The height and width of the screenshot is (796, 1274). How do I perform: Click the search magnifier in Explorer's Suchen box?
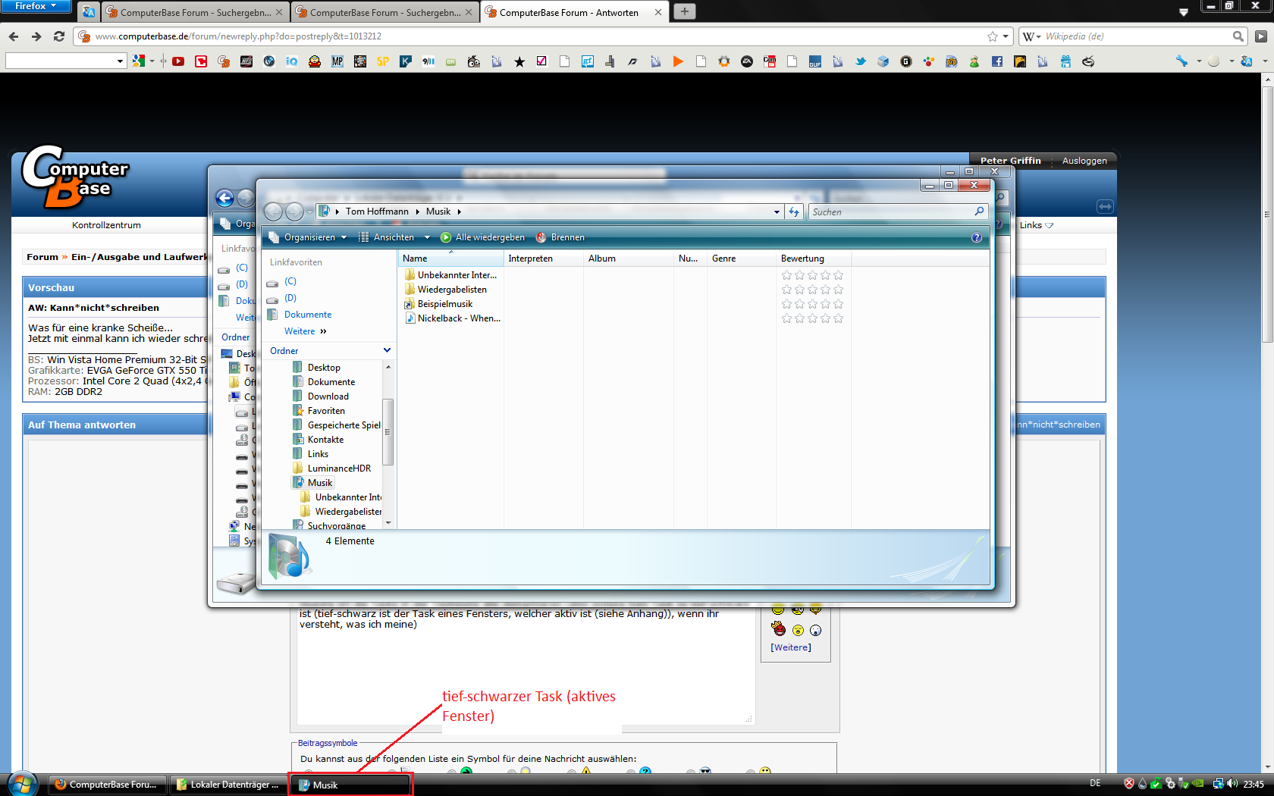click(979, 212)
